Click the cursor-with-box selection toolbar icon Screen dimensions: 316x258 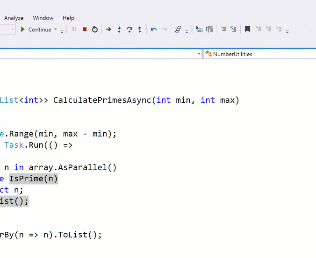(199, 29)
